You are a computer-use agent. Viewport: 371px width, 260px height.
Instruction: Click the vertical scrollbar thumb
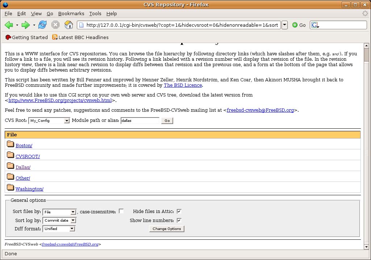coord(367,55)
